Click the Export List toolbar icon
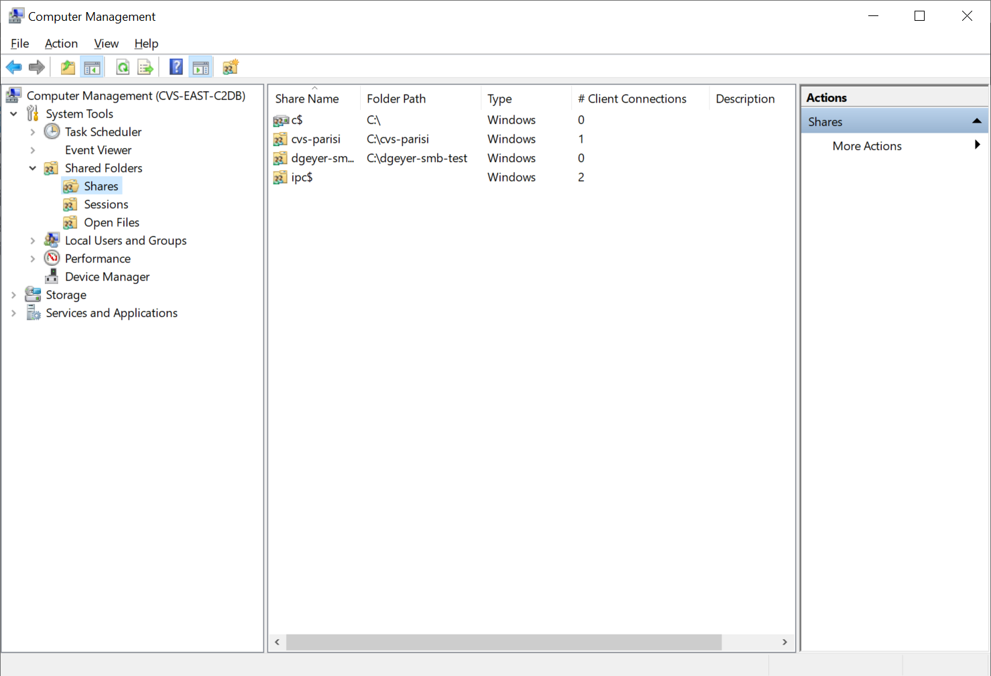This screenshot has width=991, height=676. 145,67
